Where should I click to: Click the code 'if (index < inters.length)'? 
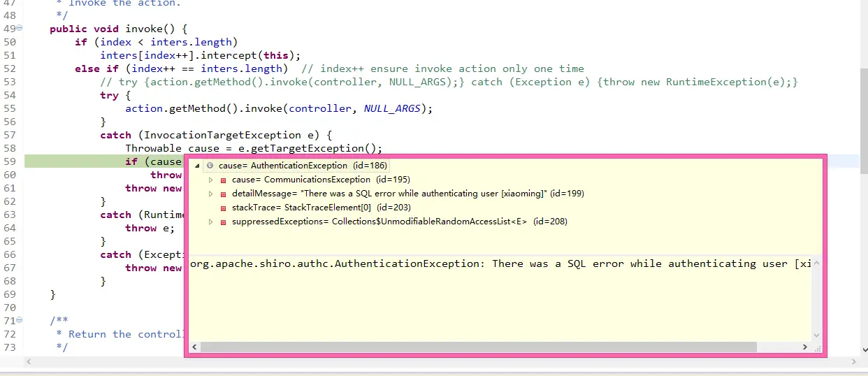(x=157, y=42)
